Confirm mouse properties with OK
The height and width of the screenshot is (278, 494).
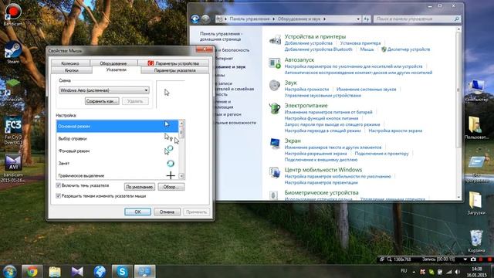[x=137, y=212]
